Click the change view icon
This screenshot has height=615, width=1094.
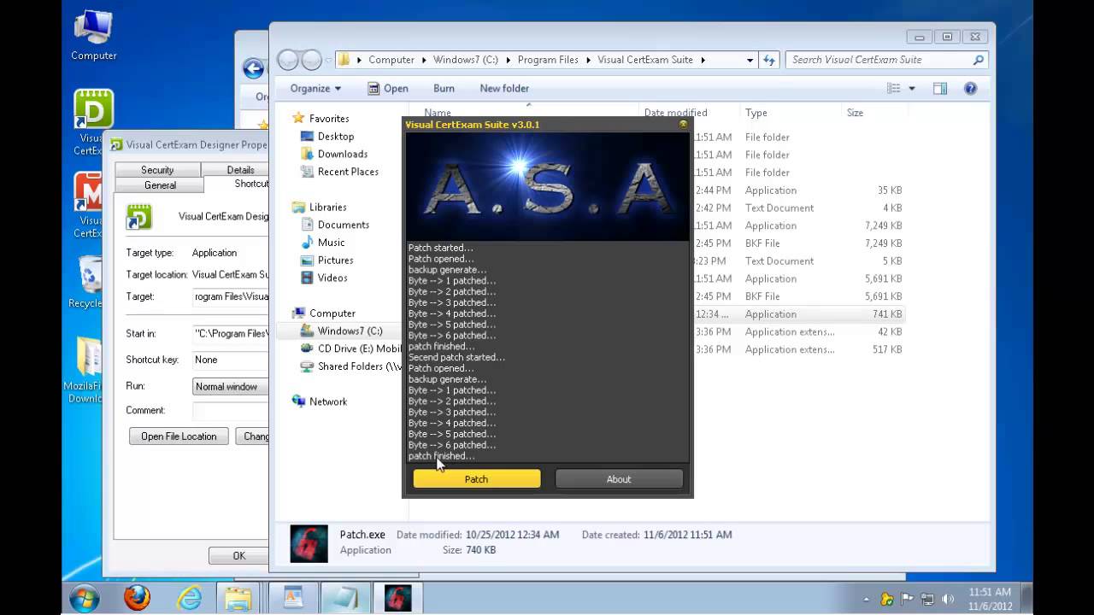pos(894,88)
